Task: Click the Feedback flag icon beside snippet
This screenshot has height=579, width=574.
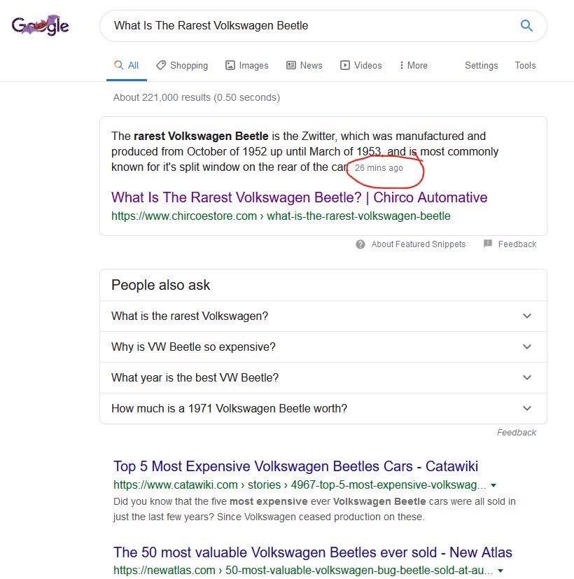Action: coord(488,244)
